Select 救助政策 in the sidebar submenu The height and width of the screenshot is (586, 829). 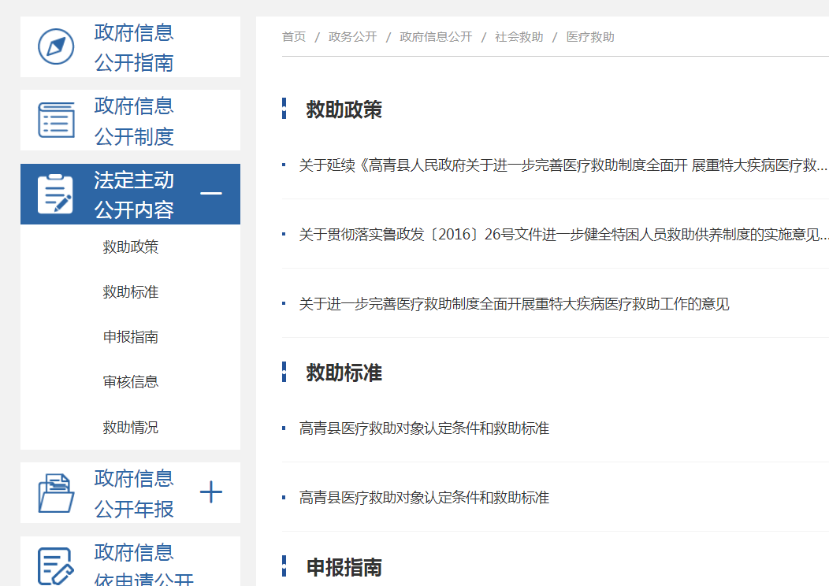[131, 247]
